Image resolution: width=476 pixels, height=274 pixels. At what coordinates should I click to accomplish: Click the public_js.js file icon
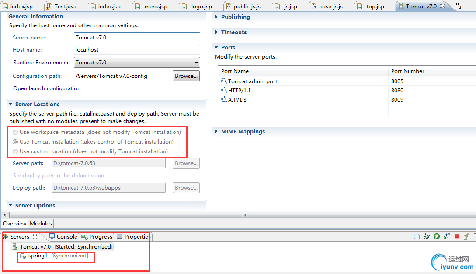tap(229, 7)
